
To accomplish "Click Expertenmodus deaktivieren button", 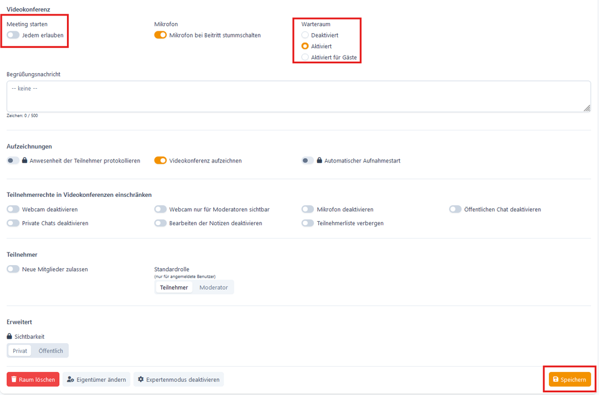I will [x=178, y=379].
